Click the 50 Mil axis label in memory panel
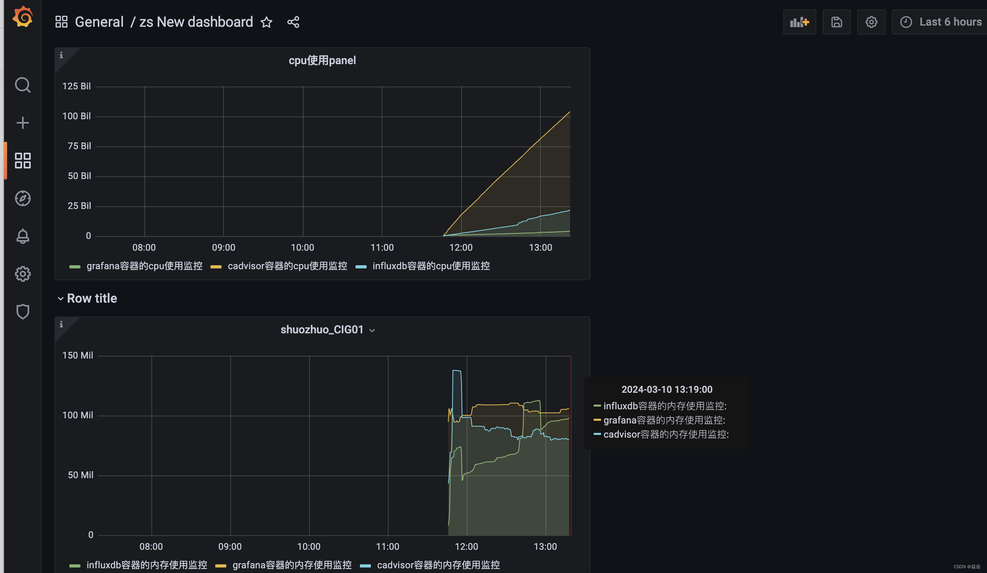Screen dimensions: 987x573 coord(80,475)
